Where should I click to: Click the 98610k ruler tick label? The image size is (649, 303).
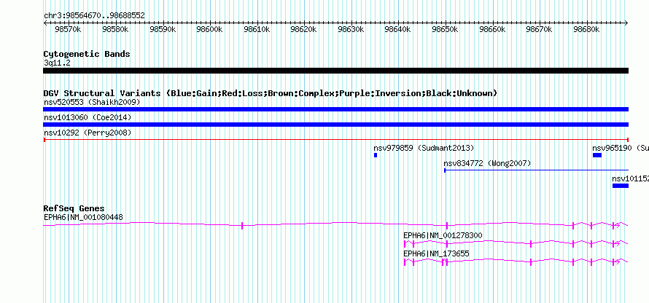(257, 30)
